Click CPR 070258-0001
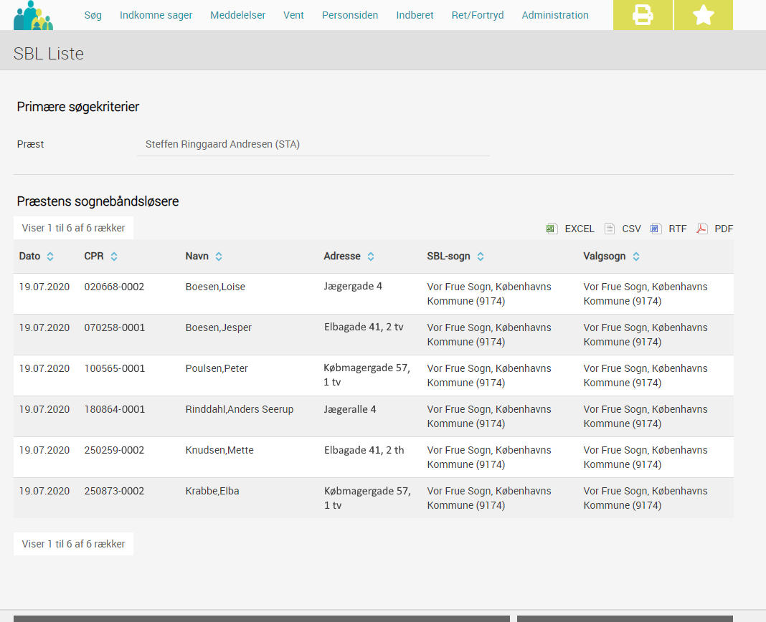766x622 pixels. [114, 327]
